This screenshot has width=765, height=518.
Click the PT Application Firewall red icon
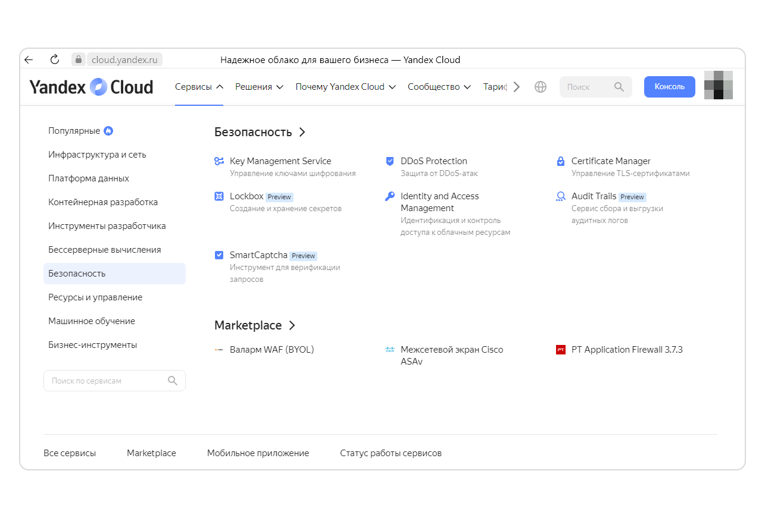click(560, 350)
